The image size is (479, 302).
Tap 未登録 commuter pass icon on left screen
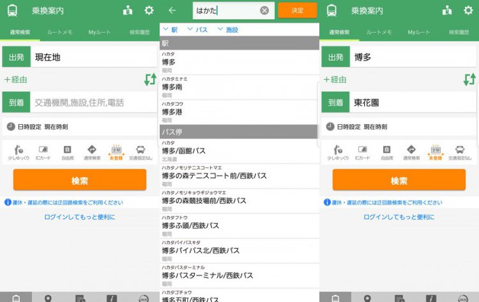(116, 152)
